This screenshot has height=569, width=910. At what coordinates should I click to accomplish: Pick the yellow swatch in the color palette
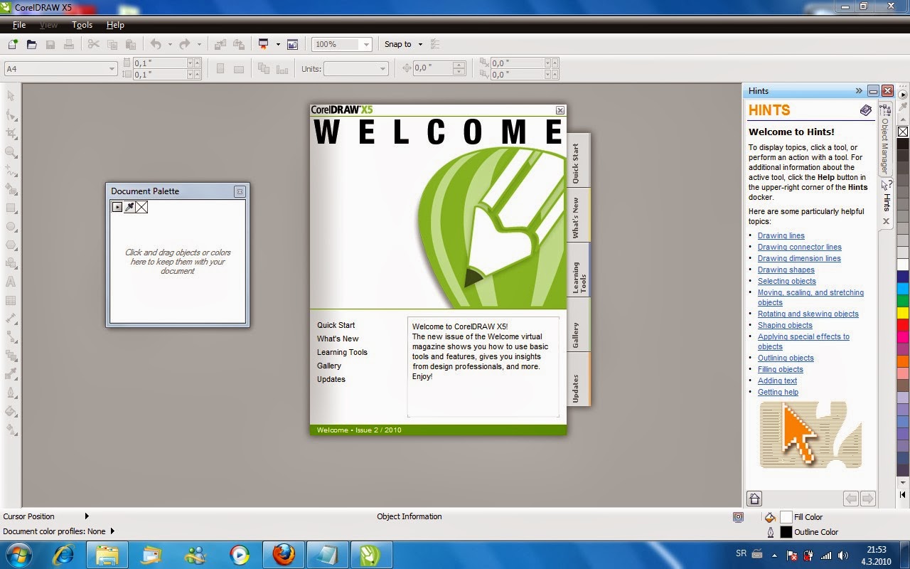pos(903,313)
